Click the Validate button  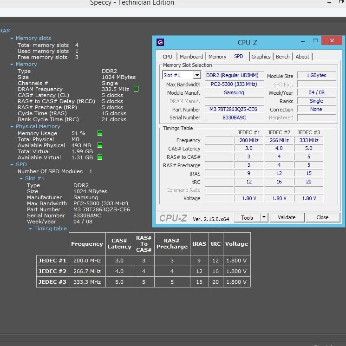coord(287,217)
